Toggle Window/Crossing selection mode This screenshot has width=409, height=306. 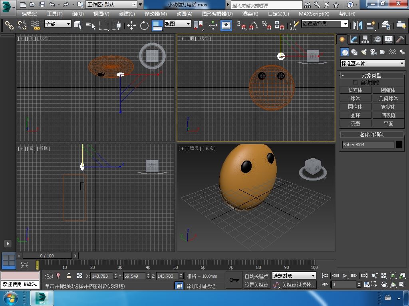[x=116, y=25]
